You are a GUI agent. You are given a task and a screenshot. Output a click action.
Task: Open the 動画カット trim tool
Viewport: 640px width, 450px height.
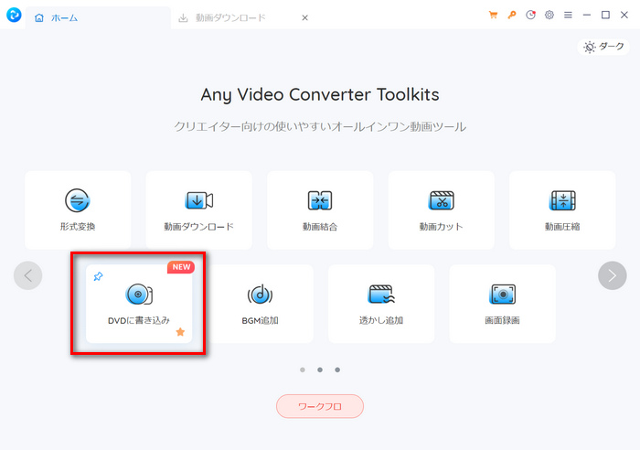[x=442, y=209]
